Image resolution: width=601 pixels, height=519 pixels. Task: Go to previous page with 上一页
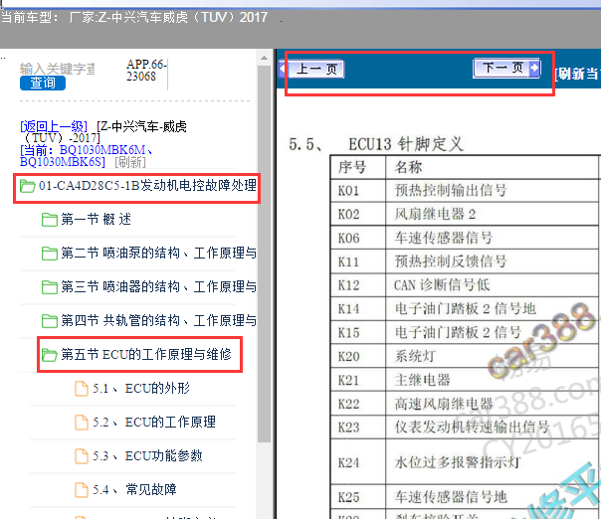312,69
